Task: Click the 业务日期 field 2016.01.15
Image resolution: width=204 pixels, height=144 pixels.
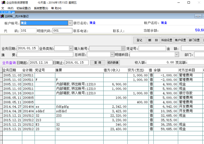Action: 28,48
